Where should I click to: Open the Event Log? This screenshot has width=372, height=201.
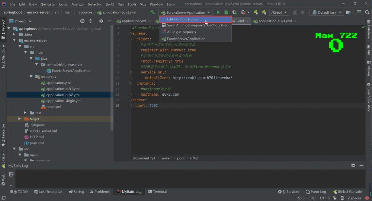pyautogui.click(x=316, y=192)
